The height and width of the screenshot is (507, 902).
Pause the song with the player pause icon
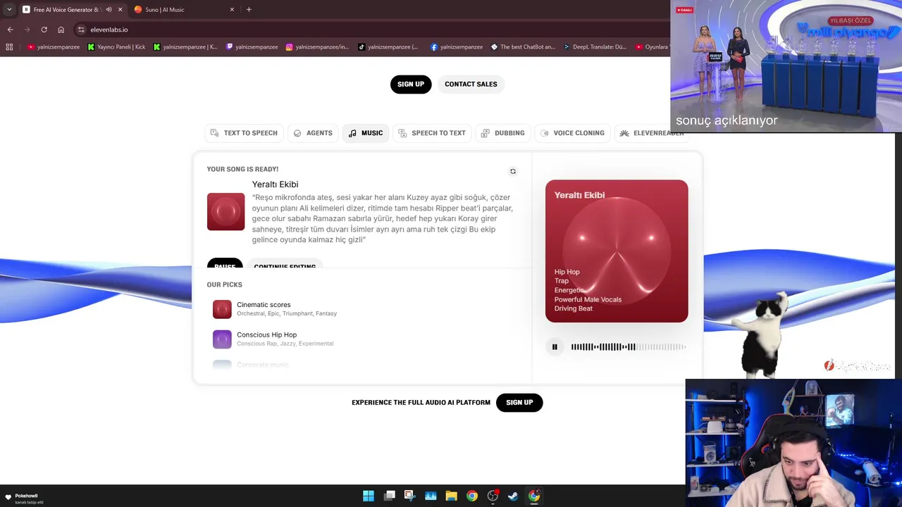pos(555,346)
